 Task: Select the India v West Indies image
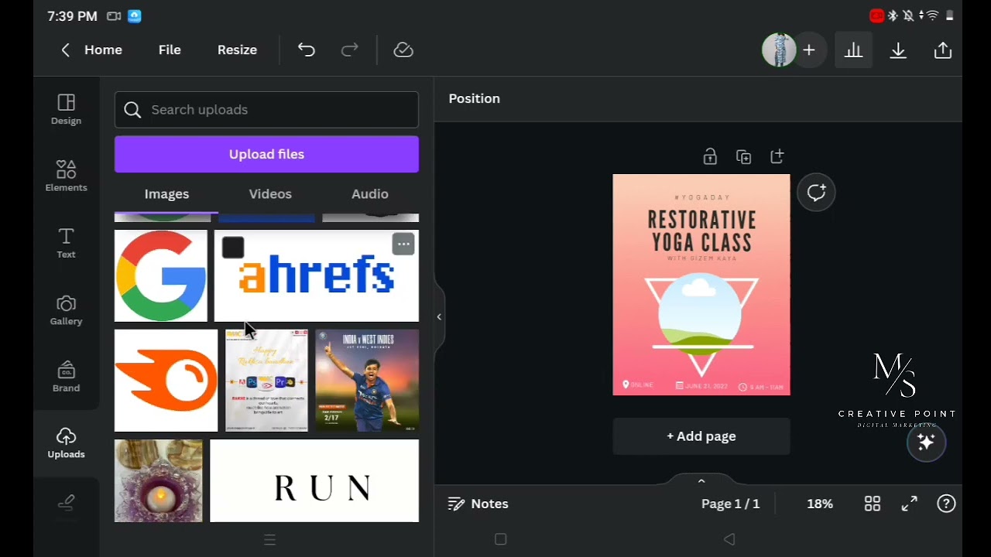pyautogui.click(x=367, y=381)
